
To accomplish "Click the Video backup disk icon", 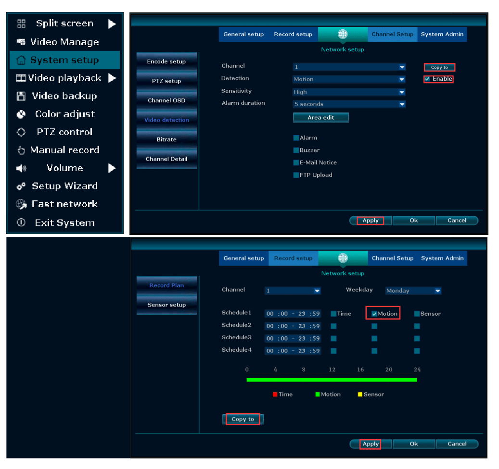I will click(x=20, y=96).
